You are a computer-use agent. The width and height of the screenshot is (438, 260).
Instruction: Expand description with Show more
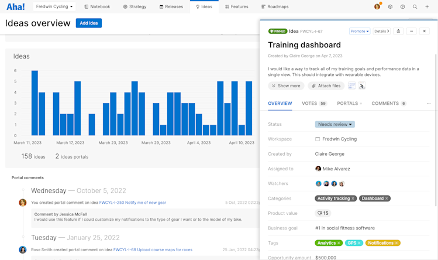pos(286,85)
